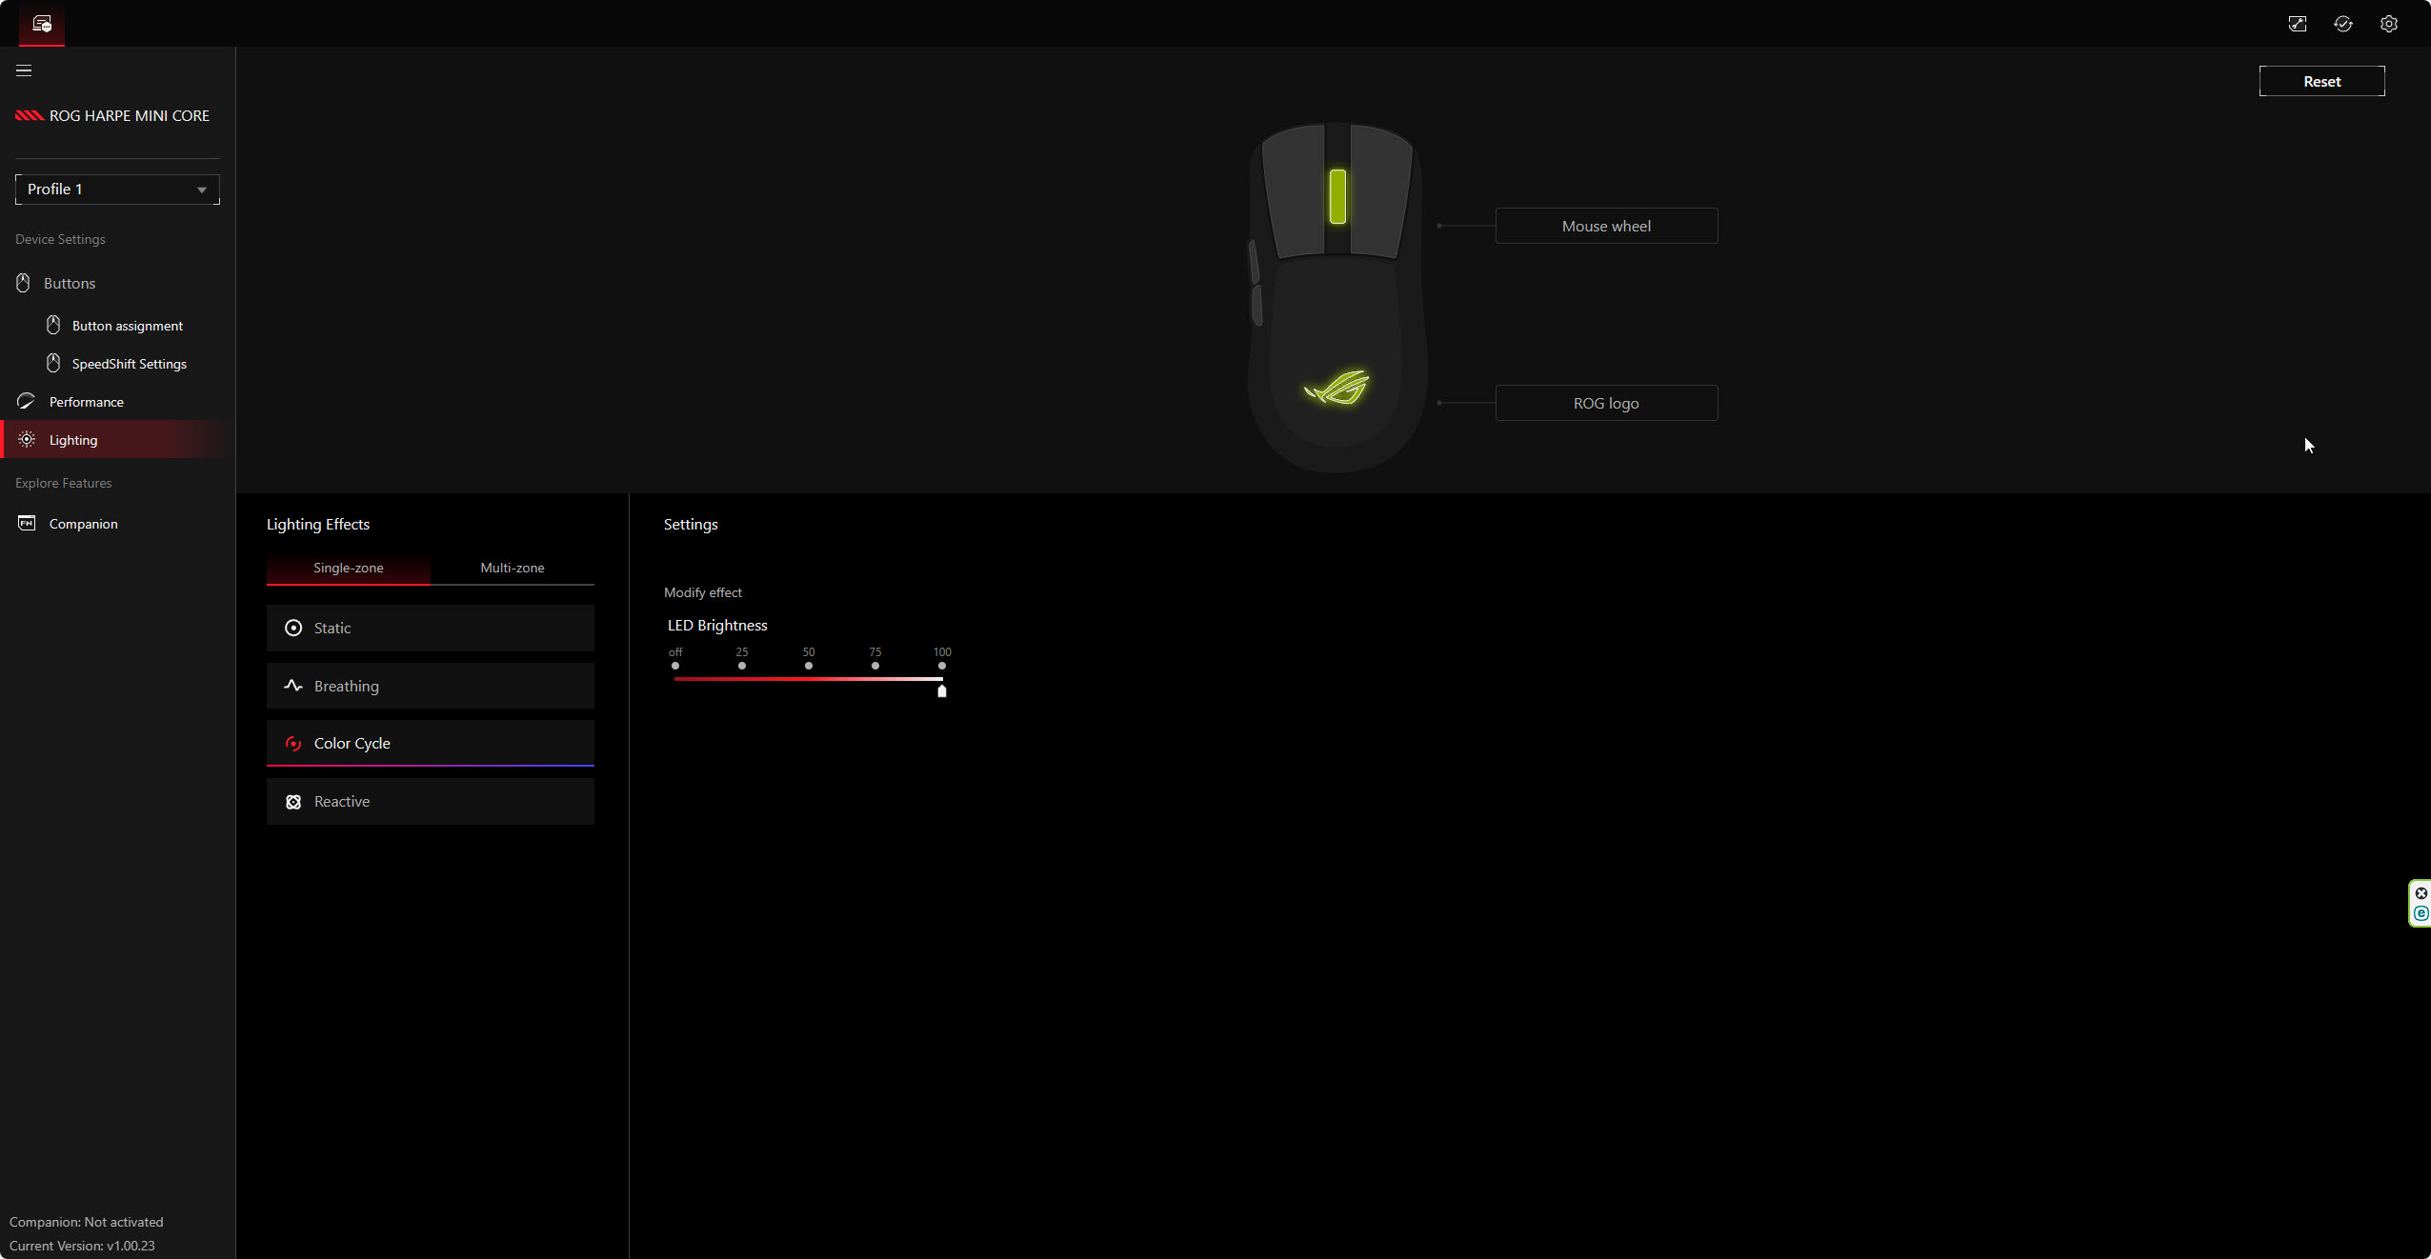Open the Profile 1 dropdown
This screenshot has width=2431, height=1259.
[117, 190]
